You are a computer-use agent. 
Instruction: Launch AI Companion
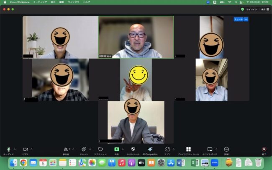(x=150, y=149)
